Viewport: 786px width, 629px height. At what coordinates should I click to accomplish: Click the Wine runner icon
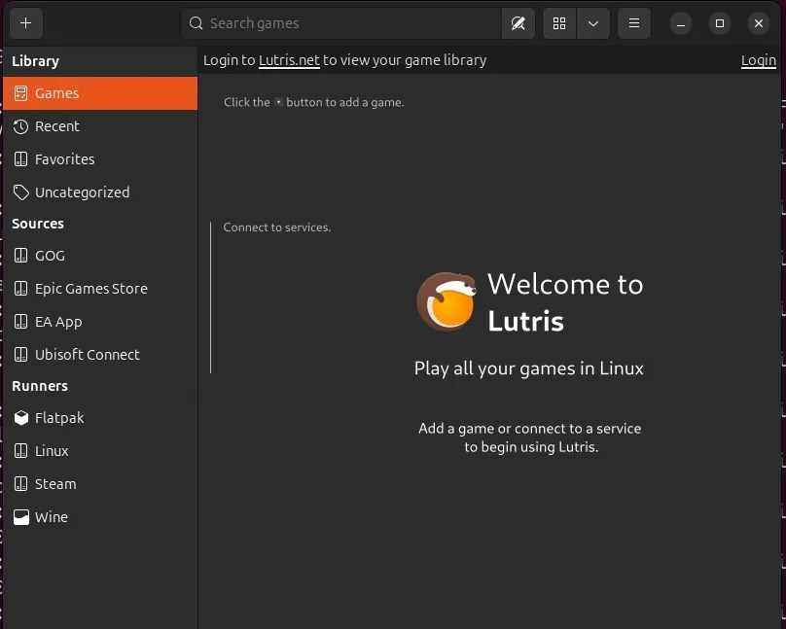[21, 517]
